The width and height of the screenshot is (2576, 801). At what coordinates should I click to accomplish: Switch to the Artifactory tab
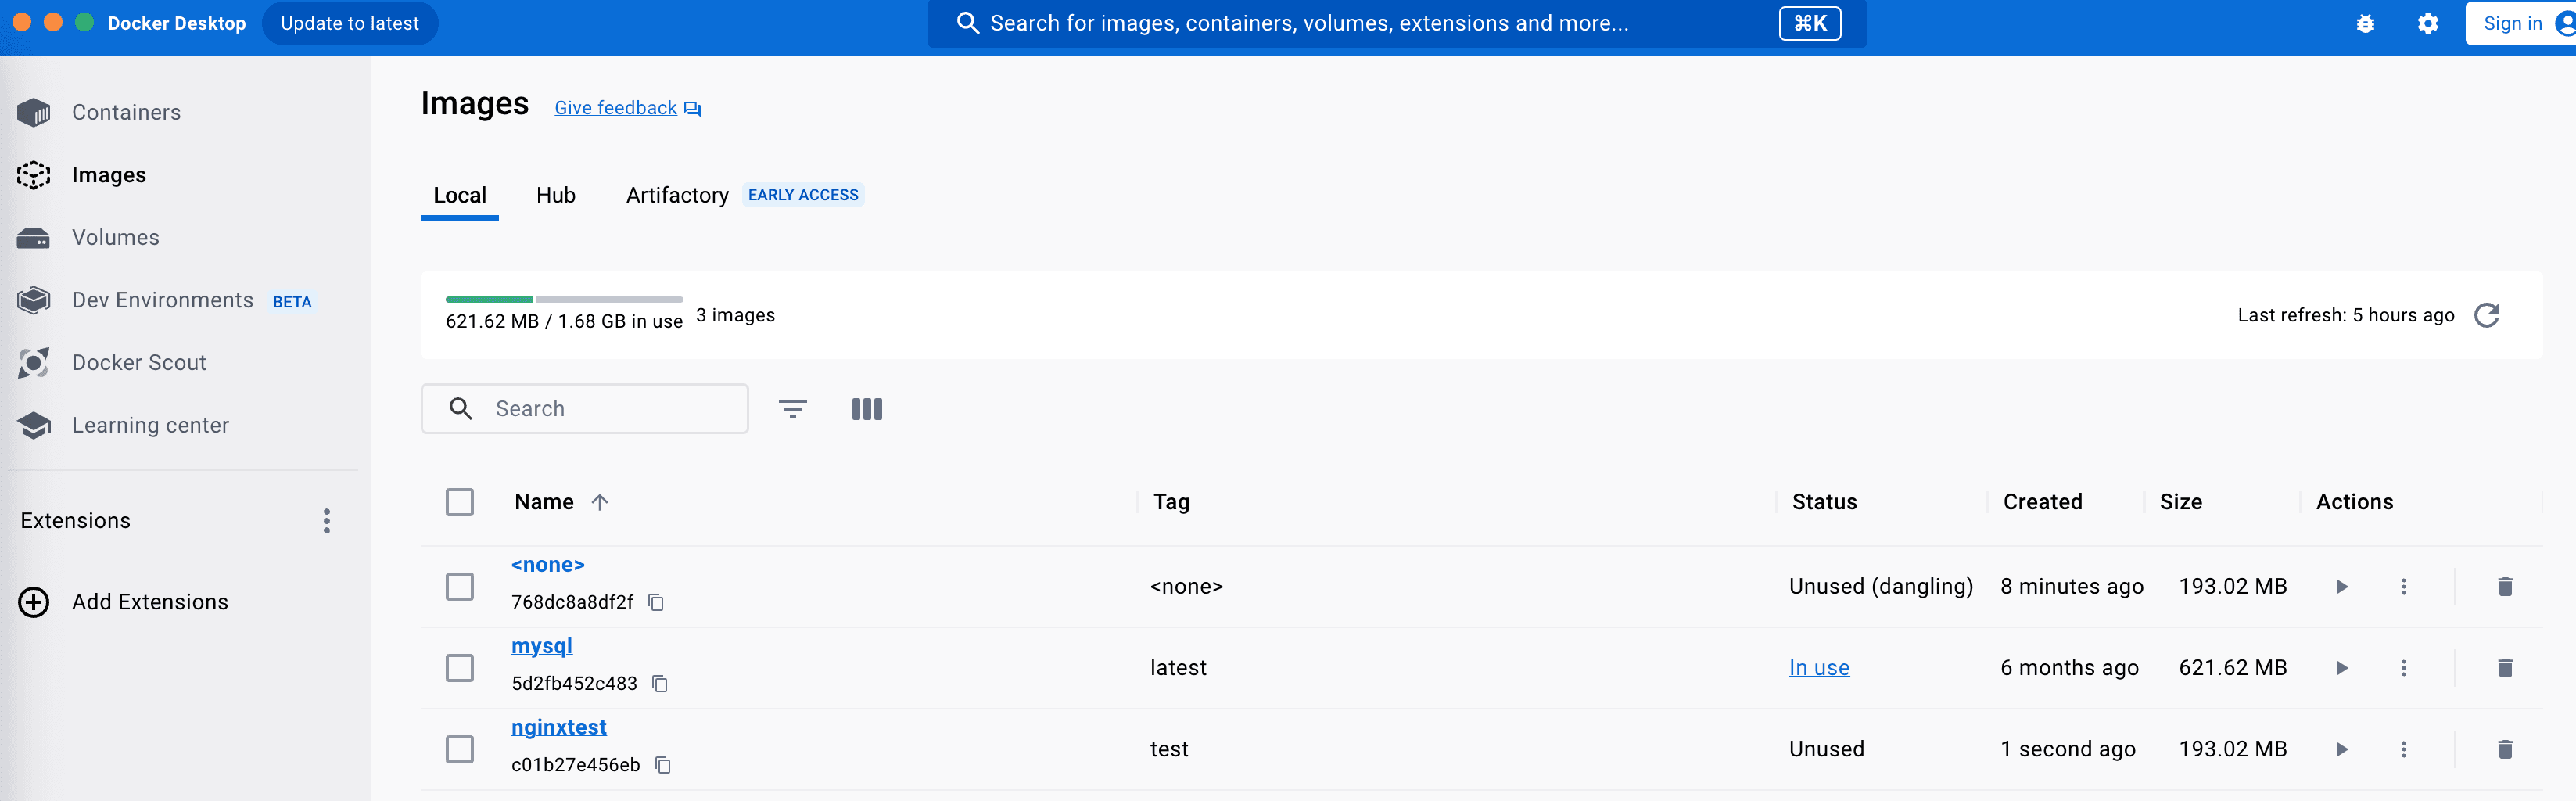point(677,196)
